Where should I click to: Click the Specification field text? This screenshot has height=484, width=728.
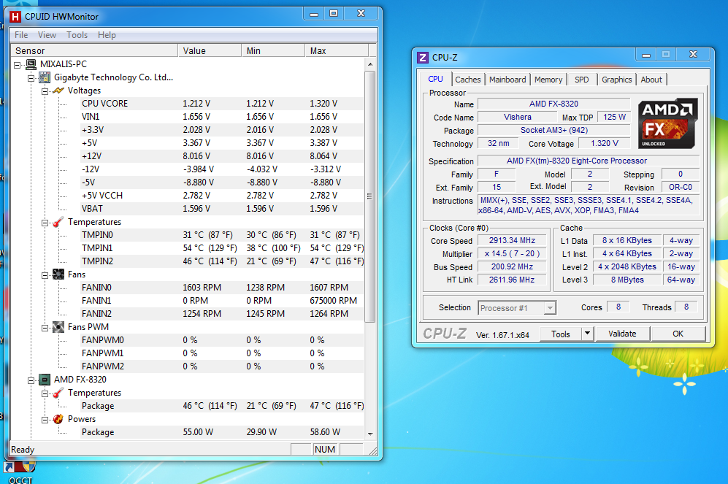click(577, 161)
